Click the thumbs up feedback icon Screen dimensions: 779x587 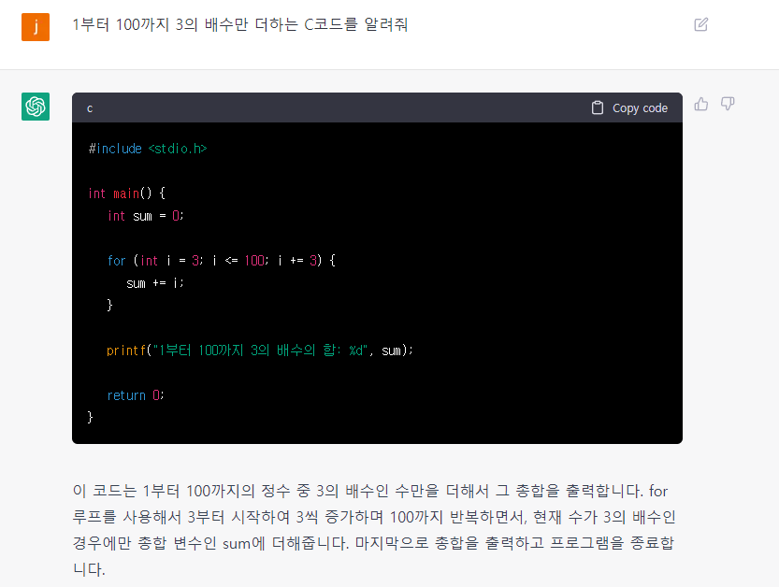pos(701,104)
